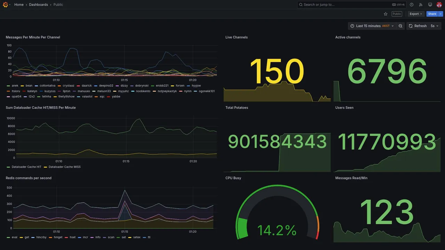This screenshot has width=445, height=250.
Task: Open the 5s refresh interval dropdown
Action: (x=435, y=26)
